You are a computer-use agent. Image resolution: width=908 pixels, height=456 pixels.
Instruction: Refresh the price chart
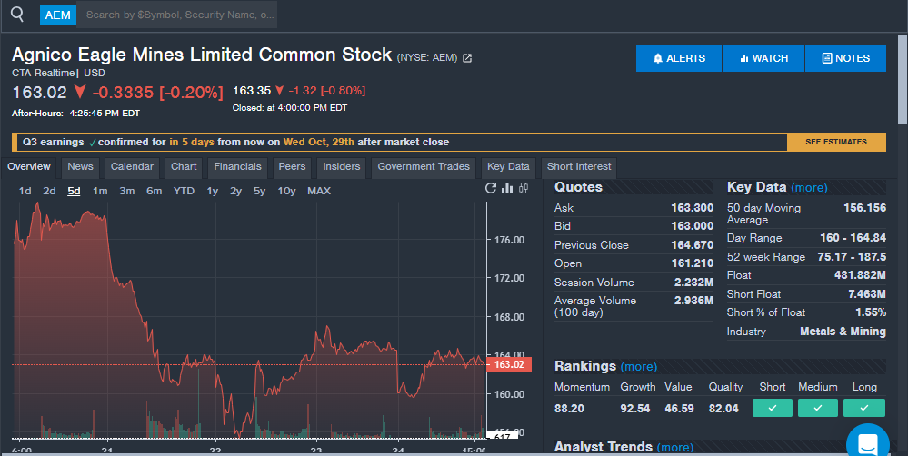tap(492, 188)
